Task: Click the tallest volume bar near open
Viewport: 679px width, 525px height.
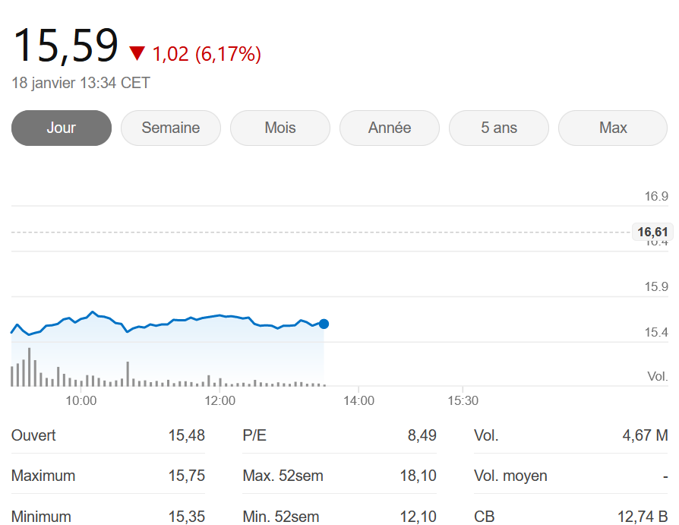Action: click(29, 367)
